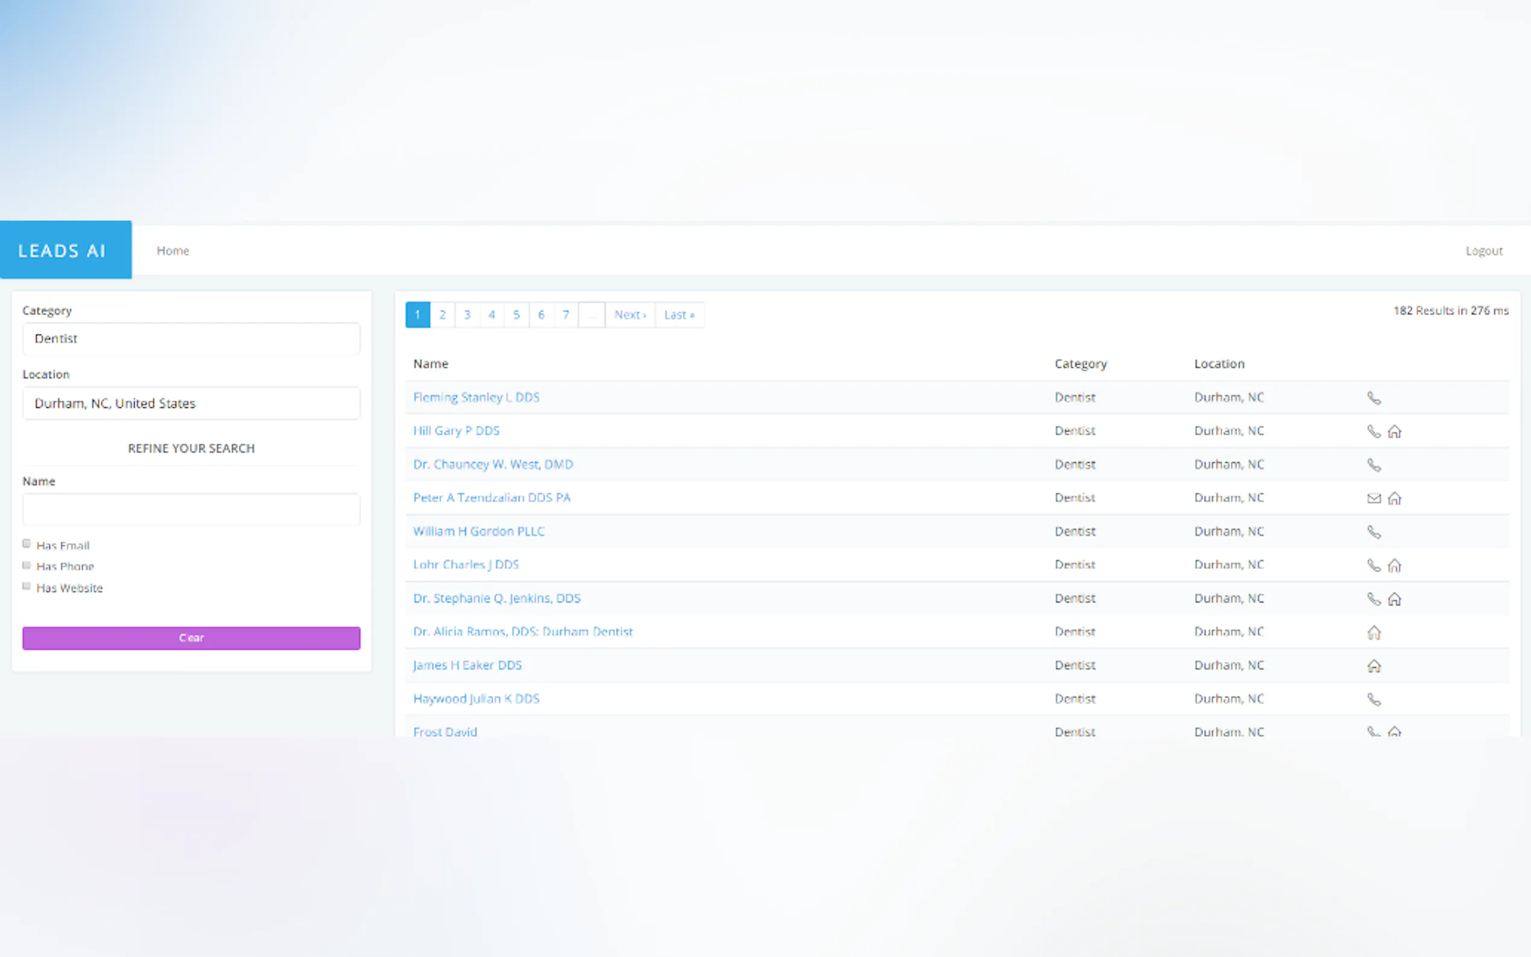
Task: Go to results page 3
Action: coord(467,315)
